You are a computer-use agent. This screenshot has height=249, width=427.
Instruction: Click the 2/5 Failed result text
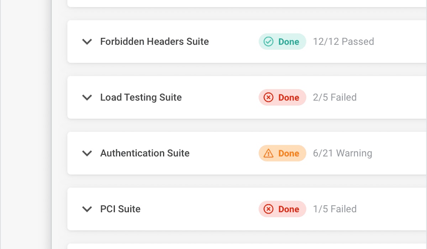click(x=334, y=97)
